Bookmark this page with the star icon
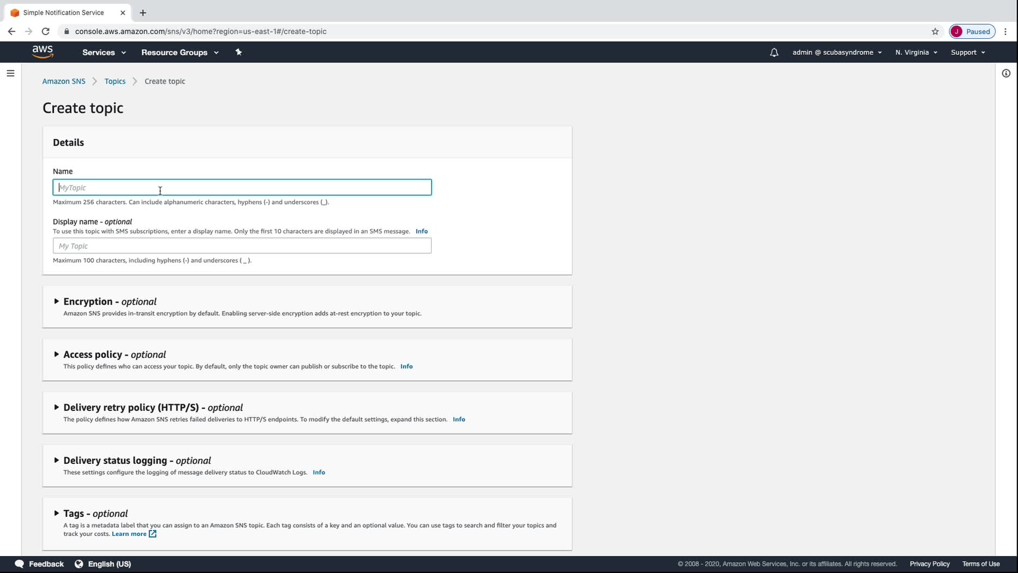The image size is (1018, 573). (x=935, y=31)
